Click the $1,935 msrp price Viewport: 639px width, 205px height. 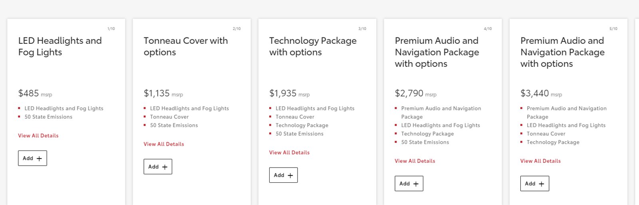(x=290, y=94)
